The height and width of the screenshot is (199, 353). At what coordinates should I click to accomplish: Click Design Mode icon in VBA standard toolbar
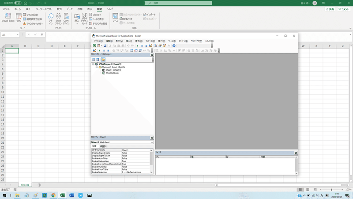coord(150,46)
